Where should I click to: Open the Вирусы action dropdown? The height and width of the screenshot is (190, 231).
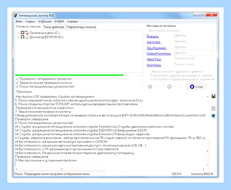point(194,35)
